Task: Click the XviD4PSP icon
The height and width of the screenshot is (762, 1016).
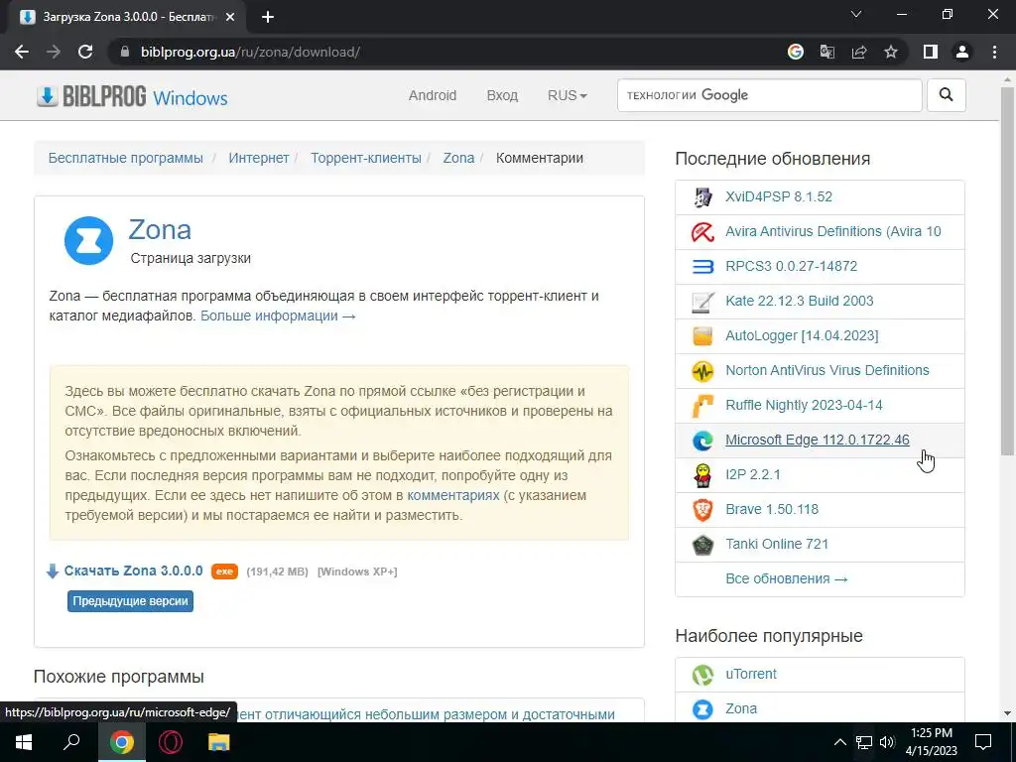Action: [702, 197]
